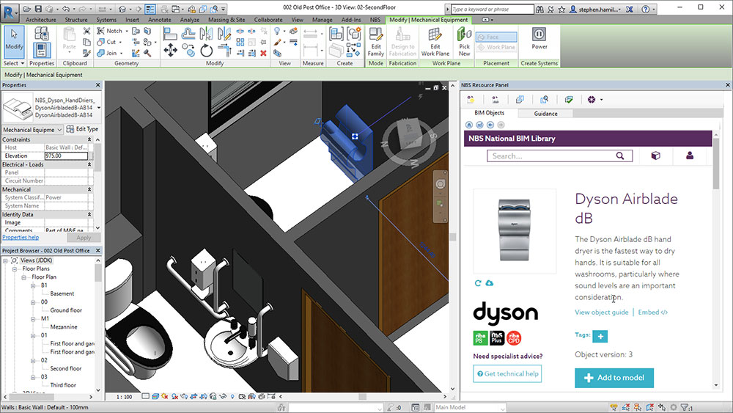The image size is (733, 413).
Task: Open the Ground floor plan view
Action: (x=66, y=310)
